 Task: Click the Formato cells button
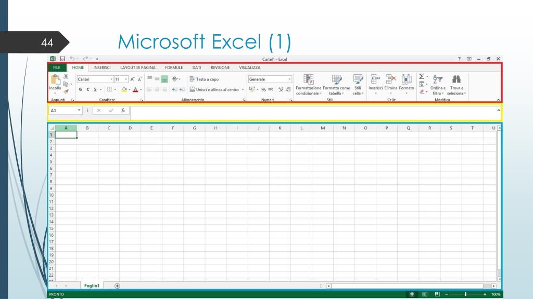pyautogui.click(x=407, y=85)
